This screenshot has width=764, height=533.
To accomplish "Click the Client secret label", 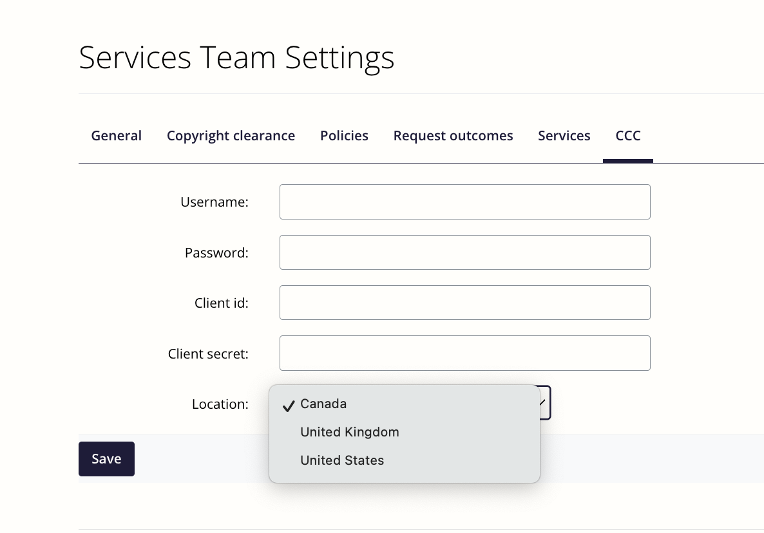I will 208,353.
